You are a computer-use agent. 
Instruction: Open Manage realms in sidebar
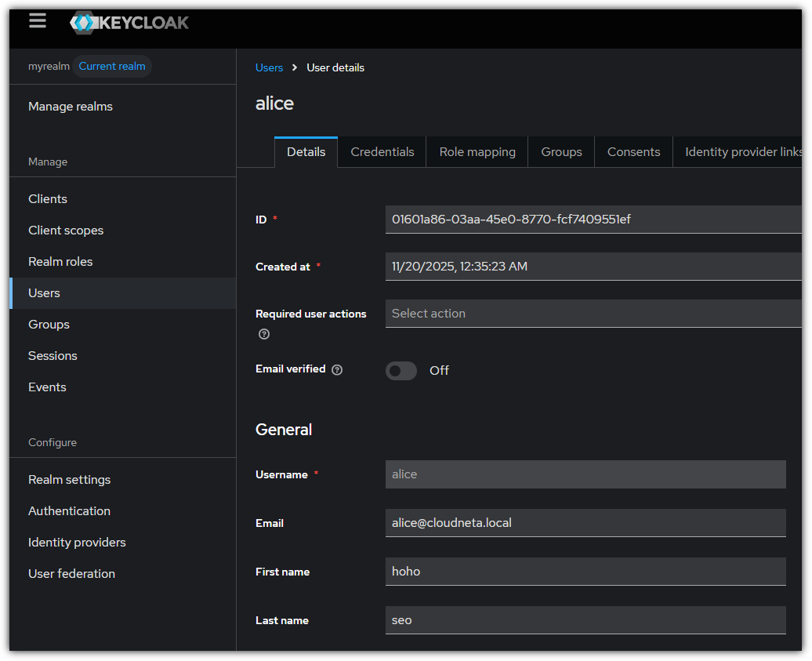pyautogui.click(x=71, y=106)
